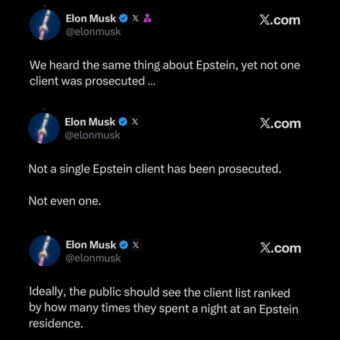Click the Elon Musk name above 'Not a single Epstein client'
This screenshot has width=340, height=340.
click(x=90, y=122)
